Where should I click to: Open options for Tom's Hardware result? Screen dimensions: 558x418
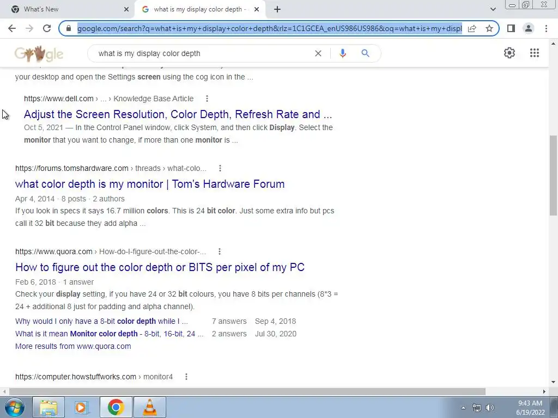point(220,168)
